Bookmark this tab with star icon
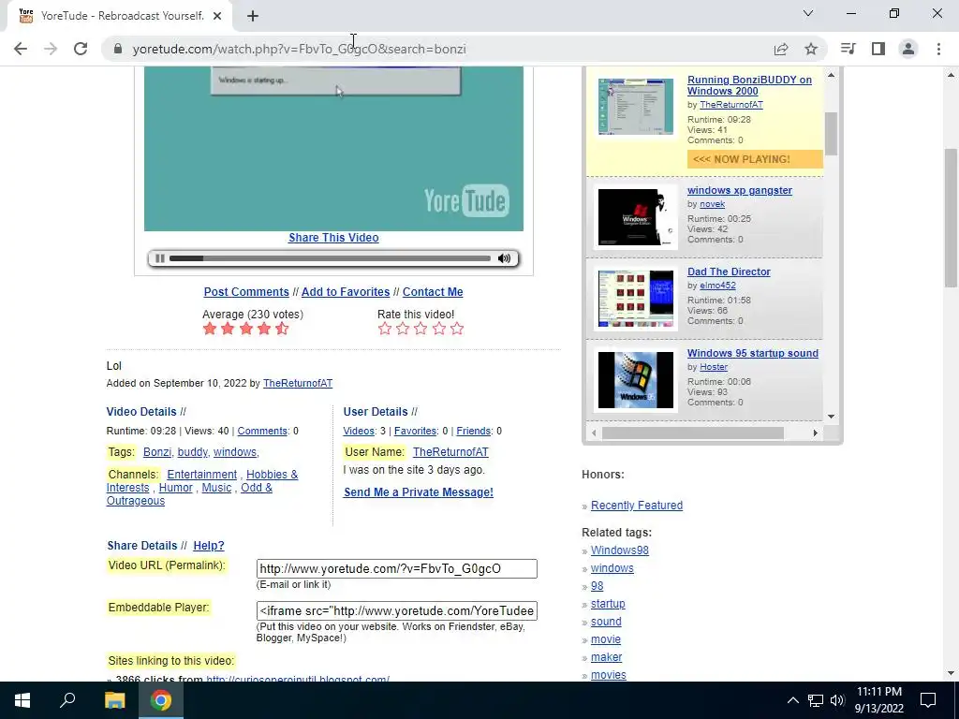The height and width of the screenshot is (719, 959). point(811,49)
